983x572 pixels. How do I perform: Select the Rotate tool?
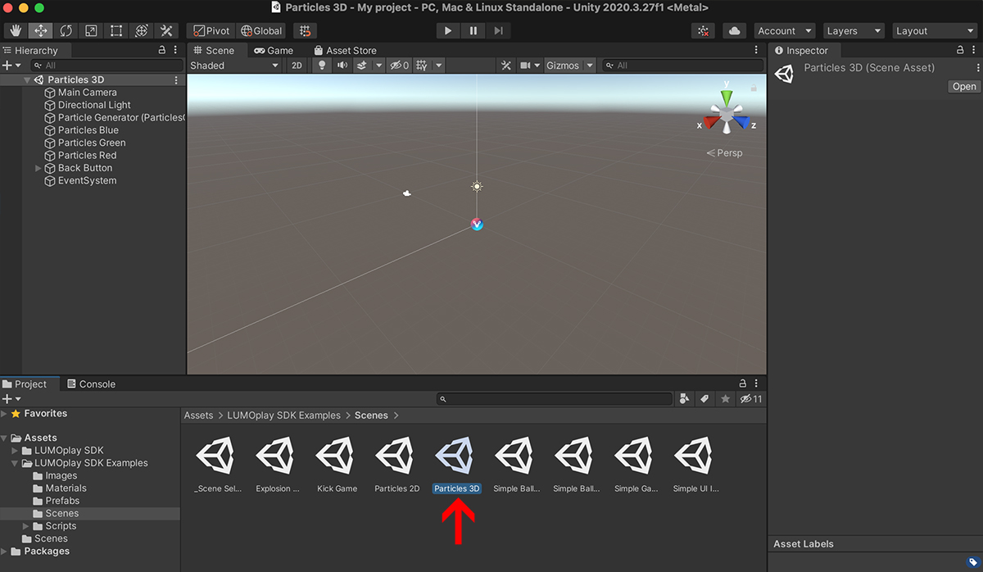click(66, 31)
